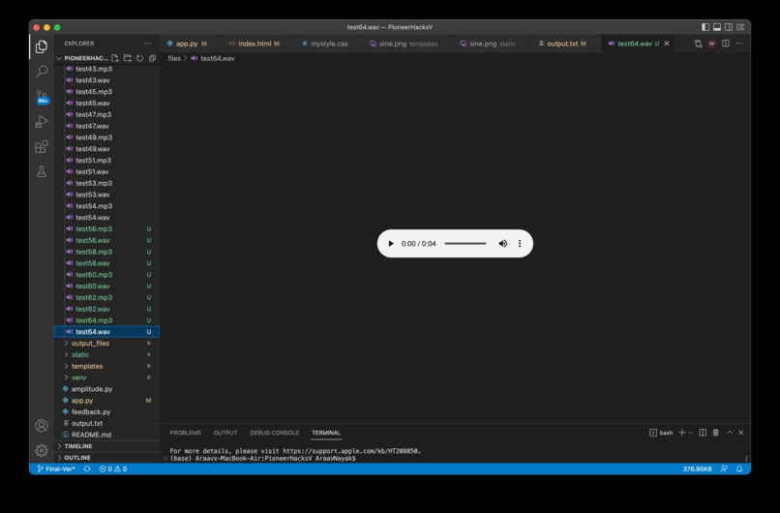Open the Manage settings gear

coord(42,450)
